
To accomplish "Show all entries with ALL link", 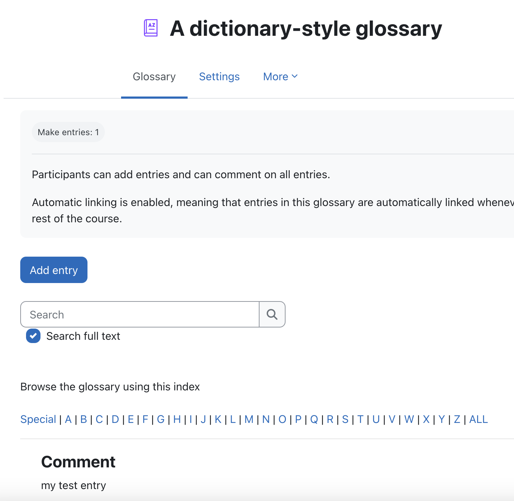I will (x=479, y=419).
